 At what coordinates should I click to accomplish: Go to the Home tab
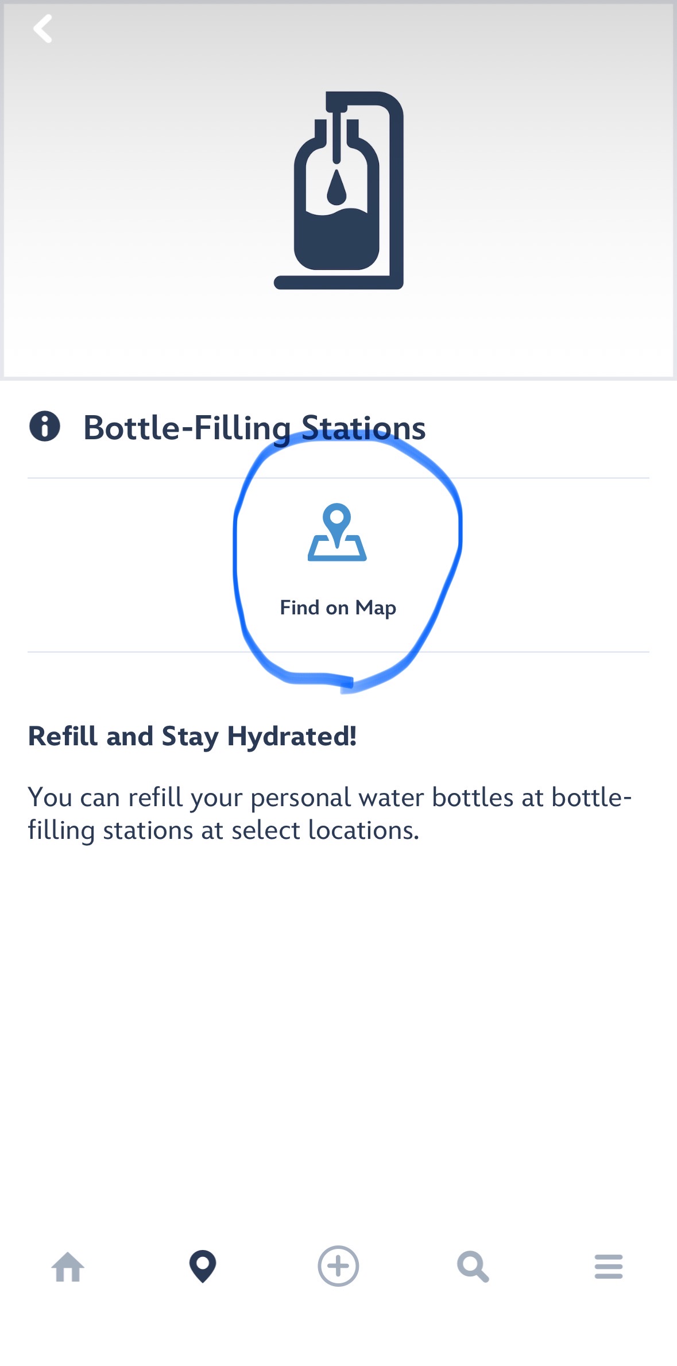[68, 1267]
